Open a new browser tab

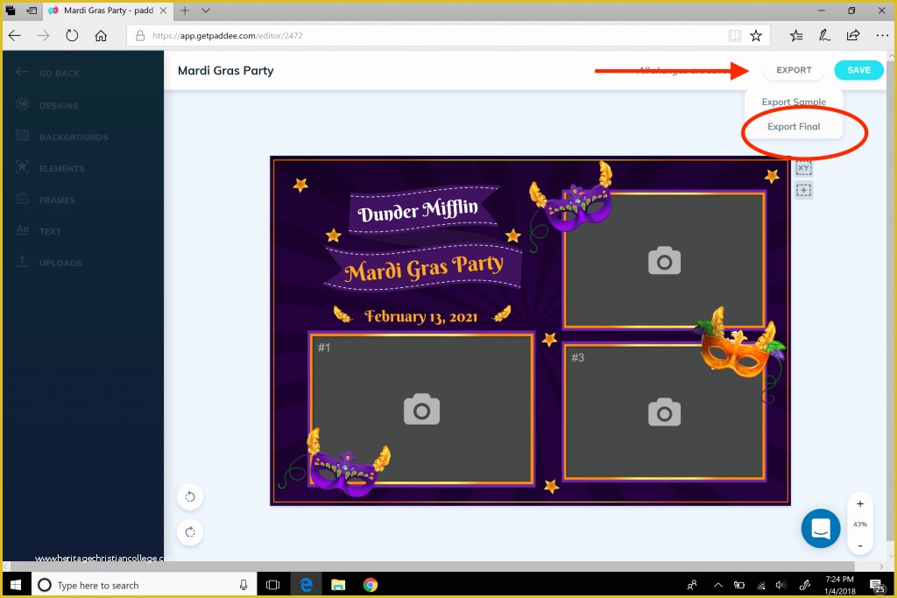(x=185, y=11)
